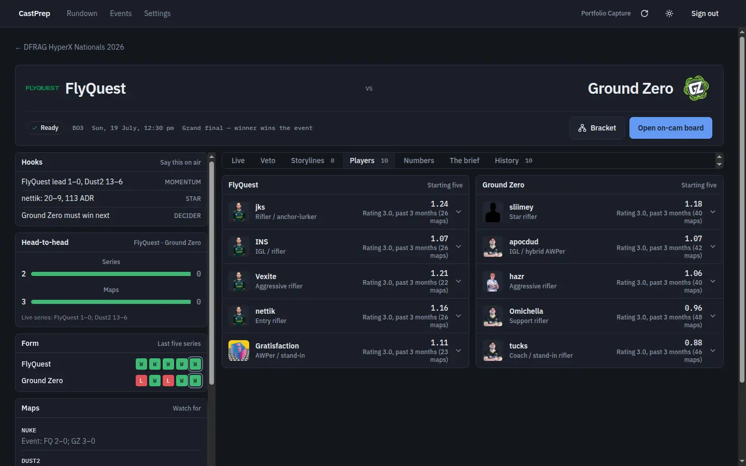Screen dimensions: 746x466
Task: Open Settings in top navigation
Action: click(157, 13)
